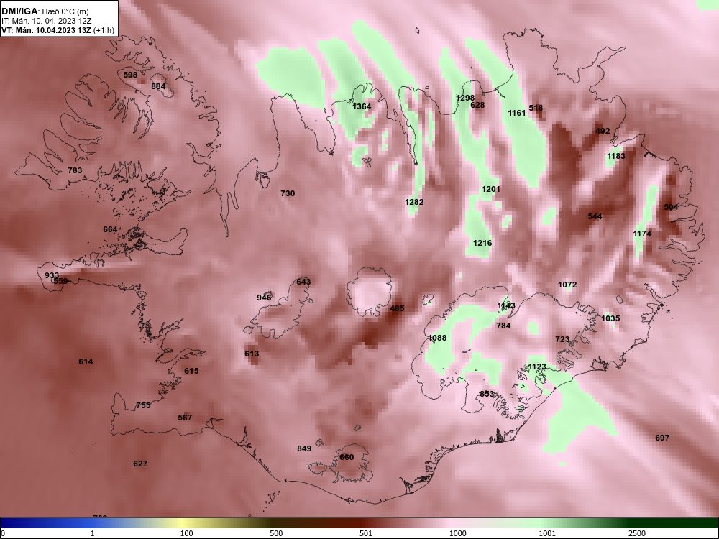Click the 933 height value

tap(52, 275)
